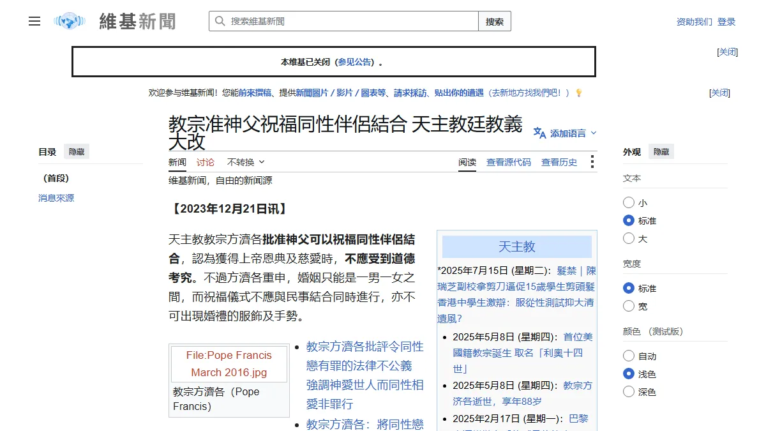The height and width of the screenshot is (431, 766).
Task: Choose 深色 color mode
Action: (629, 391)
